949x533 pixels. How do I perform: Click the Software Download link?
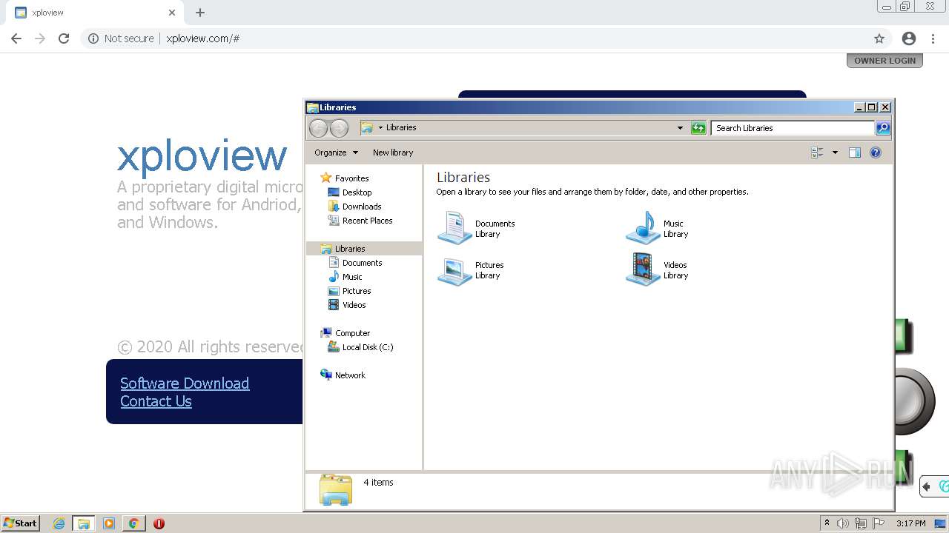tap(185, 383)
